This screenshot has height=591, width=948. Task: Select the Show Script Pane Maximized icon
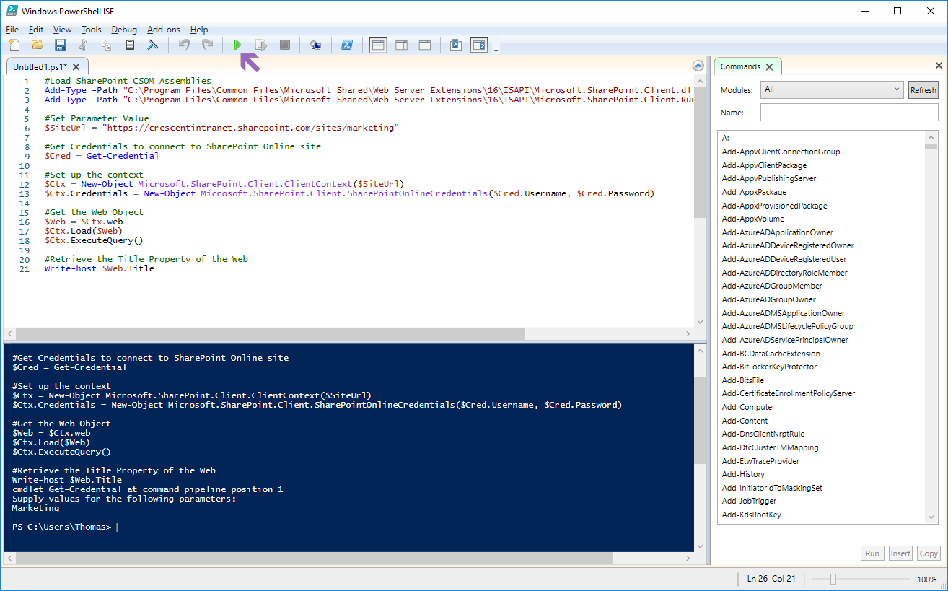pyautogui.click(x=424, y=44)
